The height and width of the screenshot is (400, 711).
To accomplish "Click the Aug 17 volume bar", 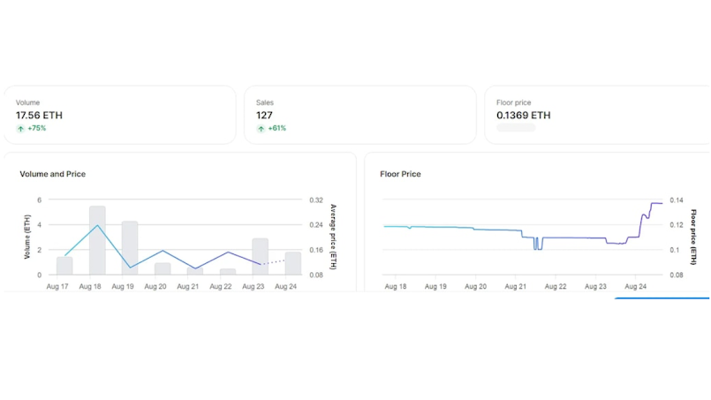I will (64, 266).
